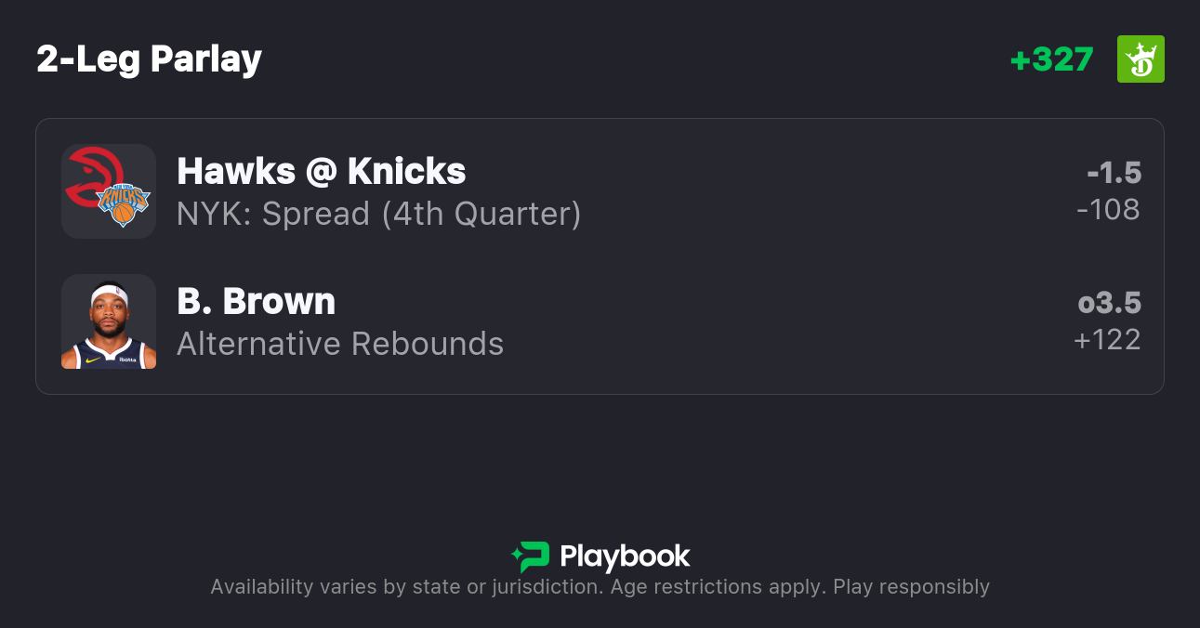Click the 2-Leg Parlay heading
The height and width of the screenshot is (628, 1200).
(x=150, y=59)
